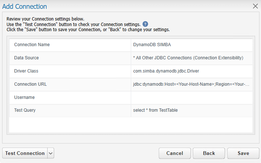Click the Data Source row label
Image resolution: width=261 pixels, height=163 pixels.
tap(26, 58)
